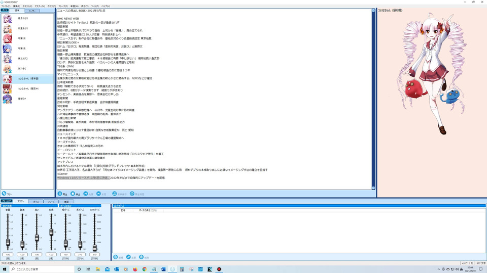Open the マスター(M) menu
Viewport: 487px width, 273px height.
(x=40, y=6)
